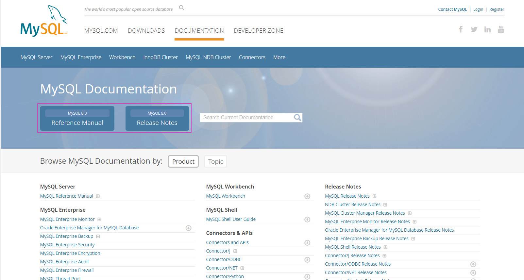Open MySQL Twitter page icon
524x280 pixels.
pyautogui.click(x=474, y=29)
